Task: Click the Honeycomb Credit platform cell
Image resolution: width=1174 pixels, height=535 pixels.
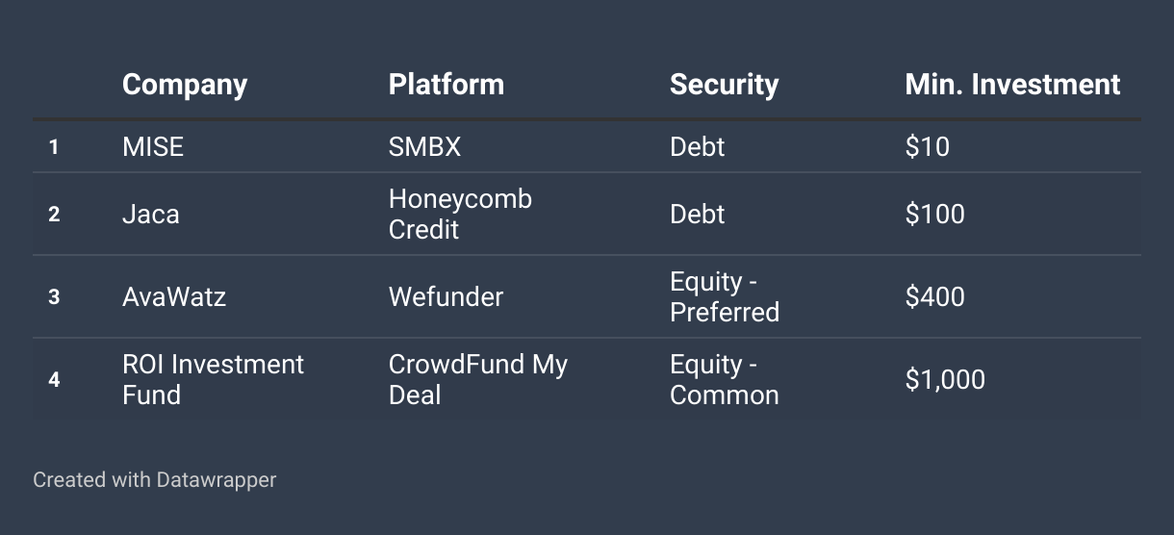Action: click(x=460, y=214)
